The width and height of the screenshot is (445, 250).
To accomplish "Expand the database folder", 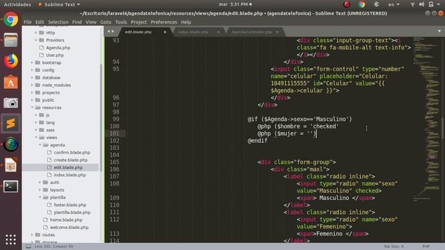I will pyautogui.click(x=32, y=77).
